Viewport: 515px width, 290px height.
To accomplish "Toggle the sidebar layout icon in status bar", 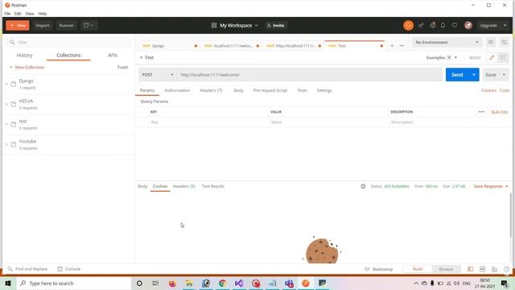I will tap(470, 269).
